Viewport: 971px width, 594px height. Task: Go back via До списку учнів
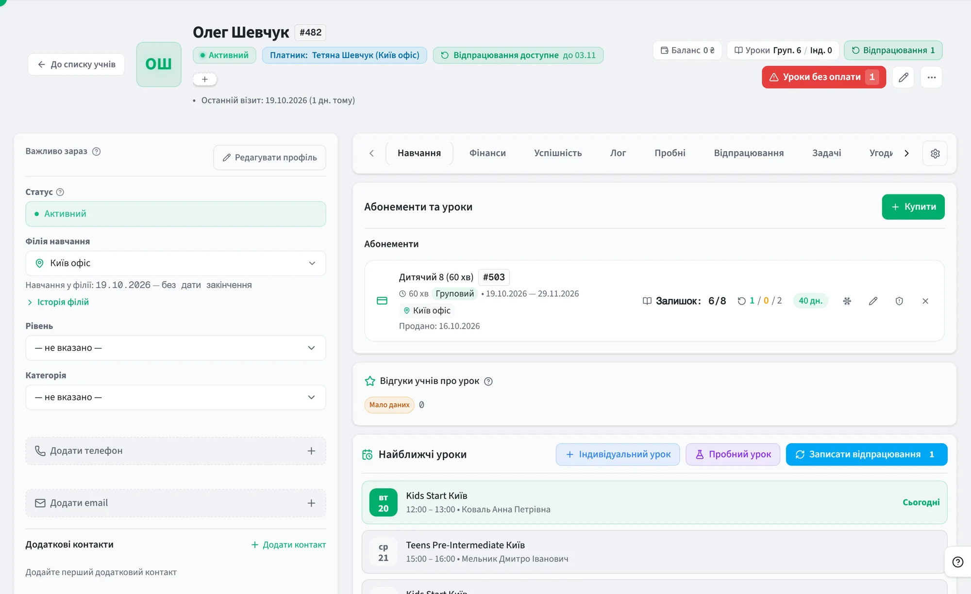click(x=76, y=64)
